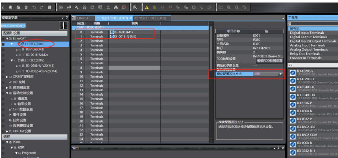Click the red shield toolbar icon
The width and height of the screenshot is (338, 158).
[124, 7]
